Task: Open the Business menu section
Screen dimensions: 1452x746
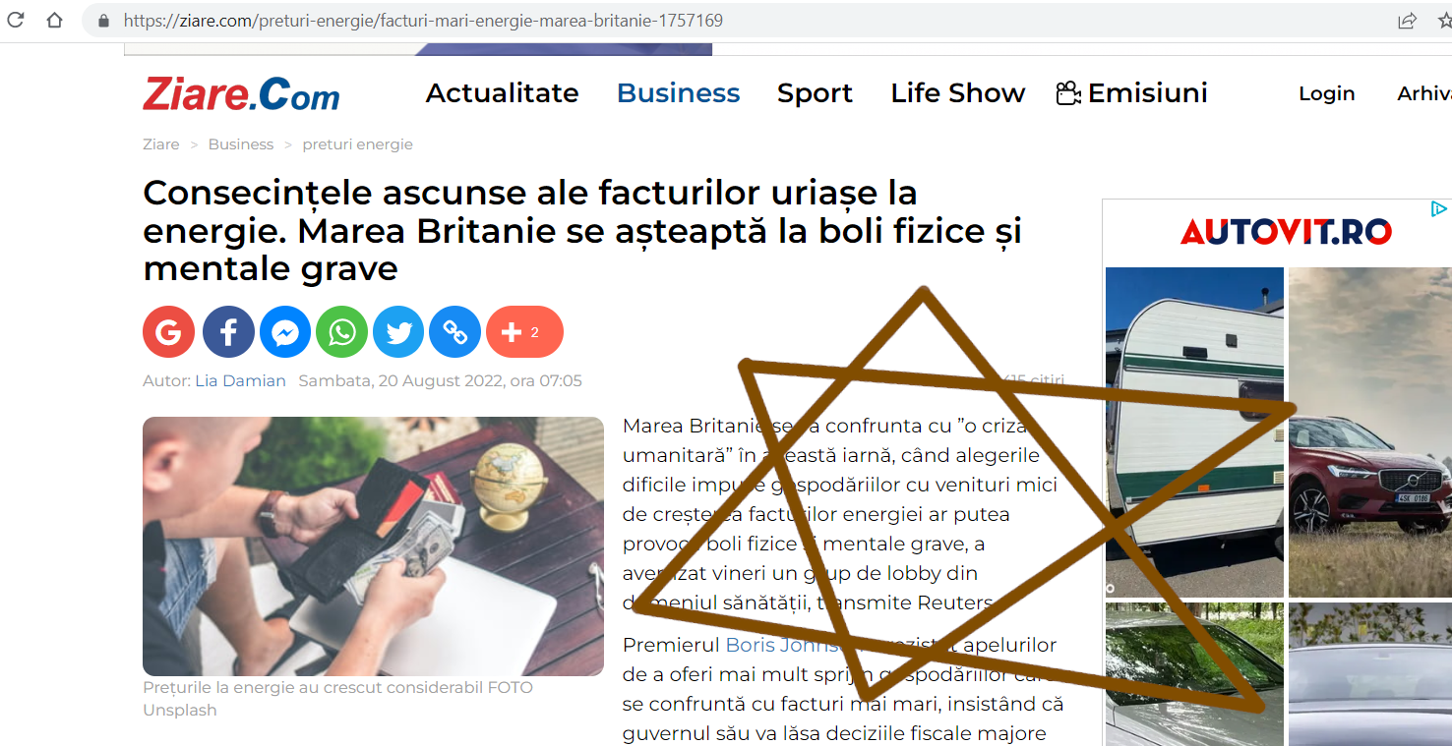Action: (x=678, y=92)
